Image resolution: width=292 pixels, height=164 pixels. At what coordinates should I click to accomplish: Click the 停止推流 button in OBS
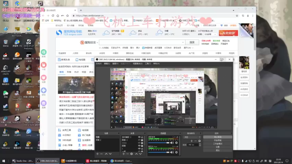tap(218, 137)
